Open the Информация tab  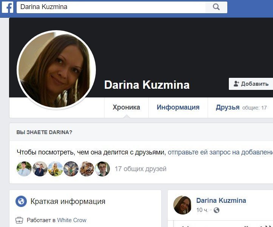[x=178, y=108]
